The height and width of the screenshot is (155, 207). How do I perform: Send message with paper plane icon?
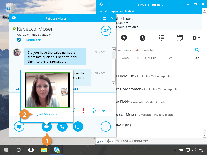(104, 111)
